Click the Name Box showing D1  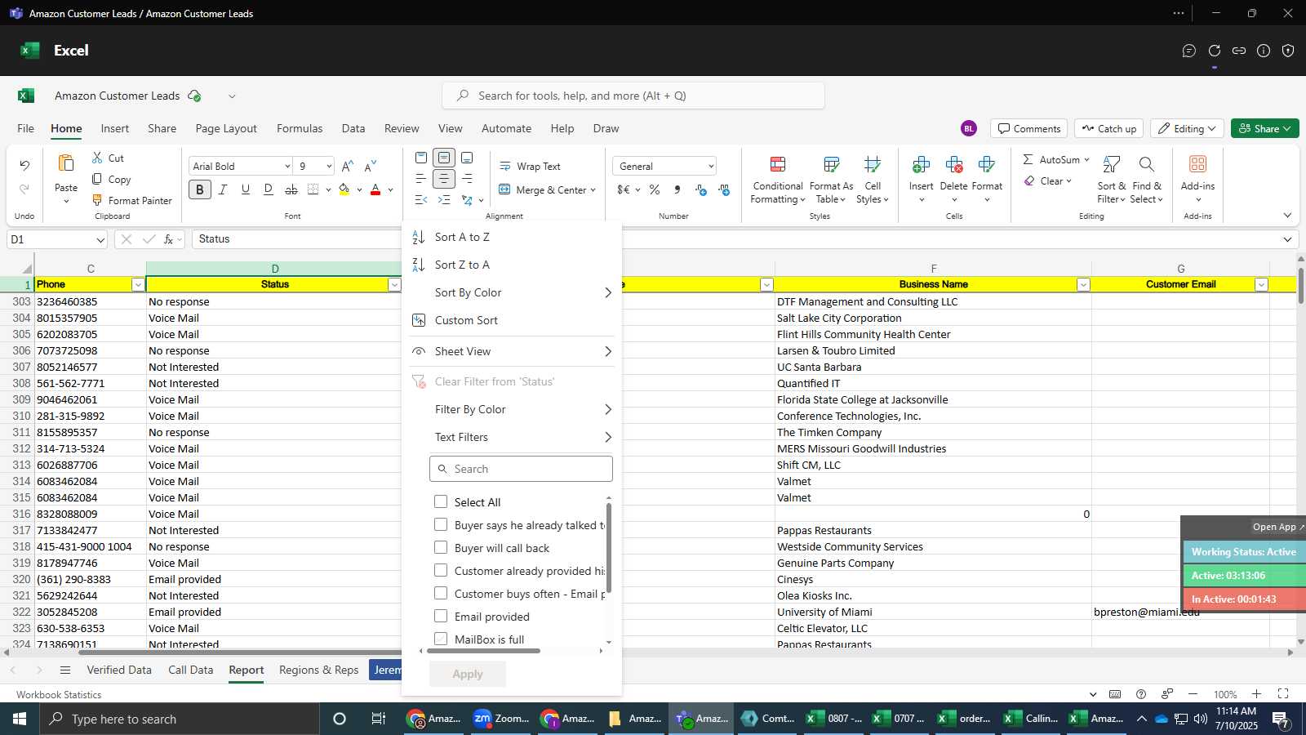coord(57,239)
